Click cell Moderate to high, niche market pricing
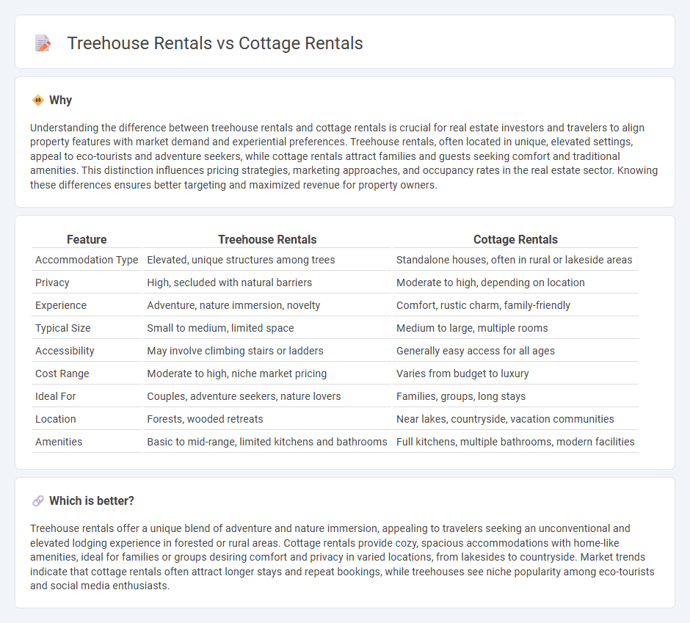The width and height of the screenshot is (690, 623). (x=237, y=374)
